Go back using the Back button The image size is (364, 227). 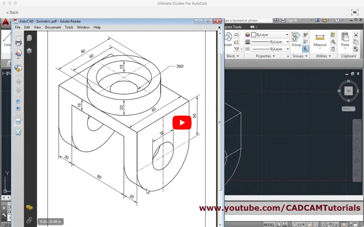(12, 13)
